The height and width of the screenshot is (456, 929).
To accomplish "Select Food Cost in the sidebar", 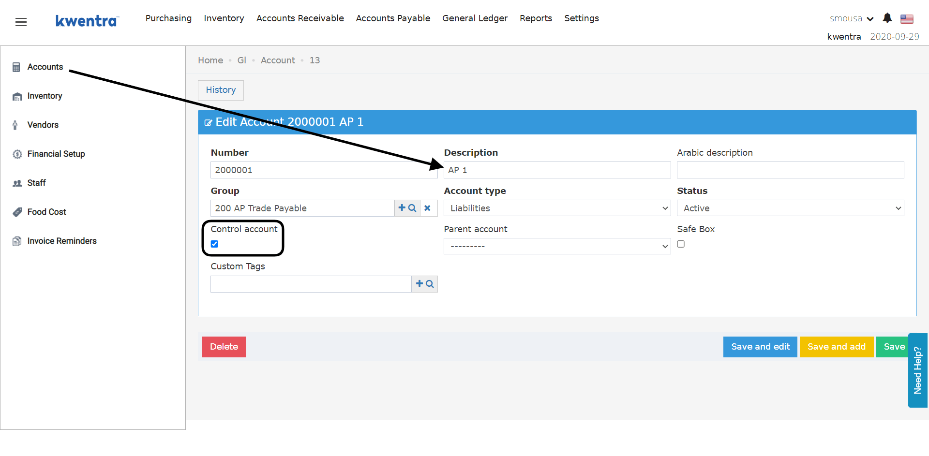I will click(46, 212).
